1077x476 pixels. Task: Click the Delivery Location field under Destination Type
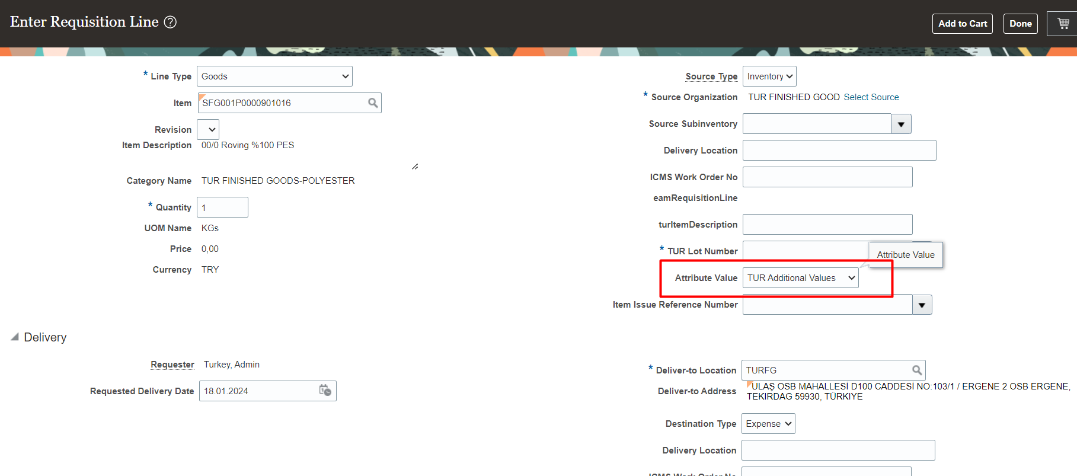coord(838,451)
